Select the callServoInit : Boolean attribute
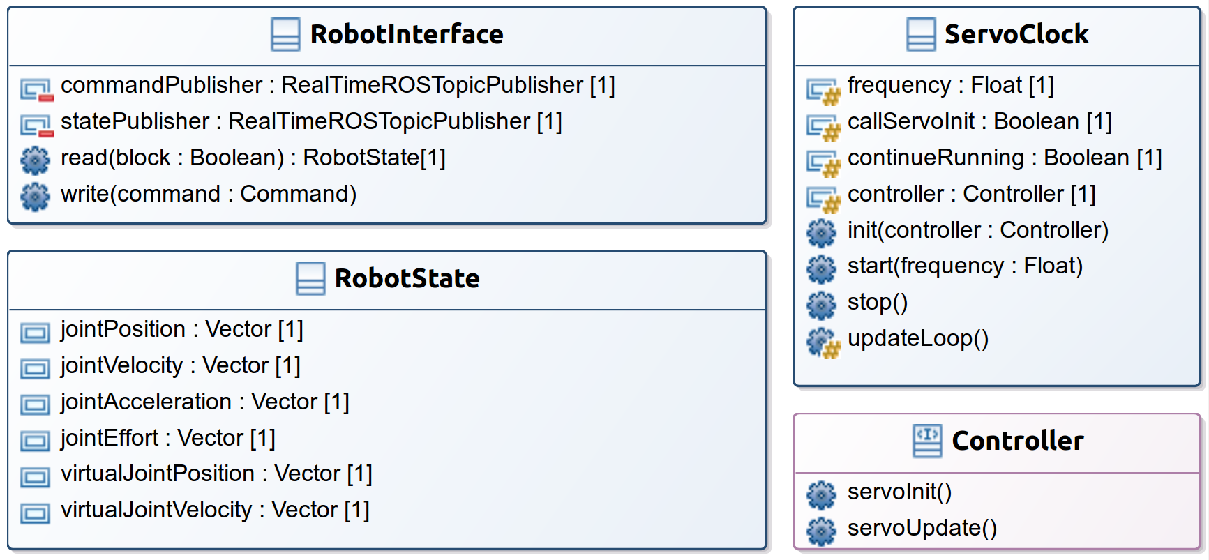Viewport: 1209px width, 560px height. tap(979, 121)
